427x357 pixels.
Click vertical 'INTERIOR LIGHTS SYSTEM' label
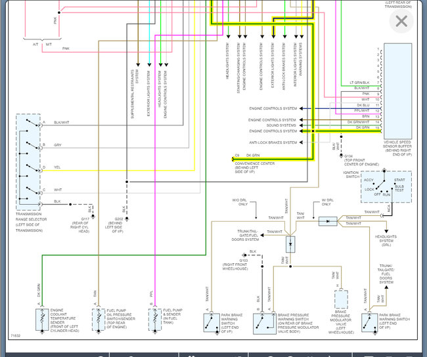295,65
